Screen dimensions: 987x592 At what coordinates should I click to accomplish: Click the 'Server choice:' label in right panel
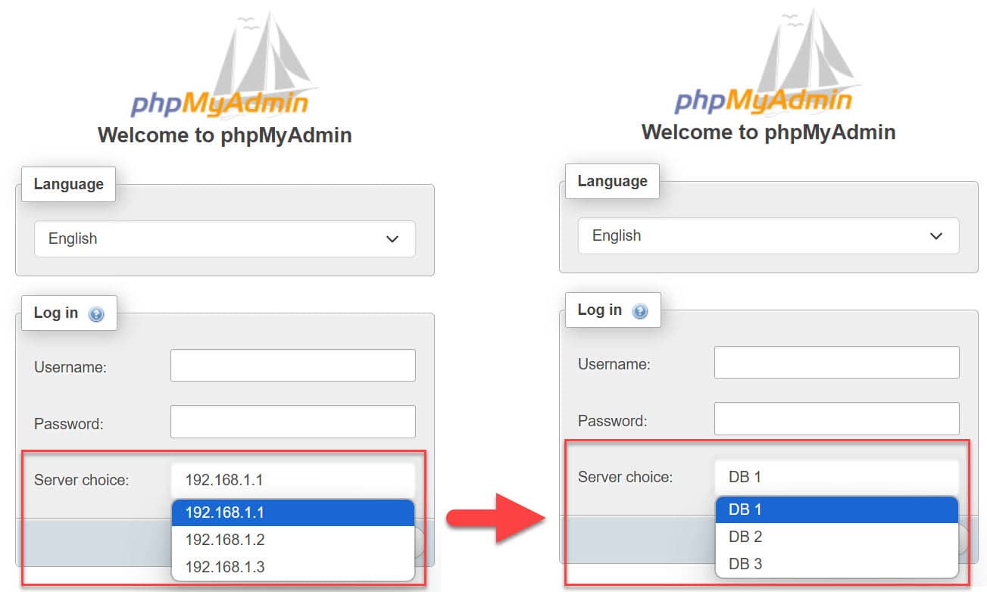(626, 477)
